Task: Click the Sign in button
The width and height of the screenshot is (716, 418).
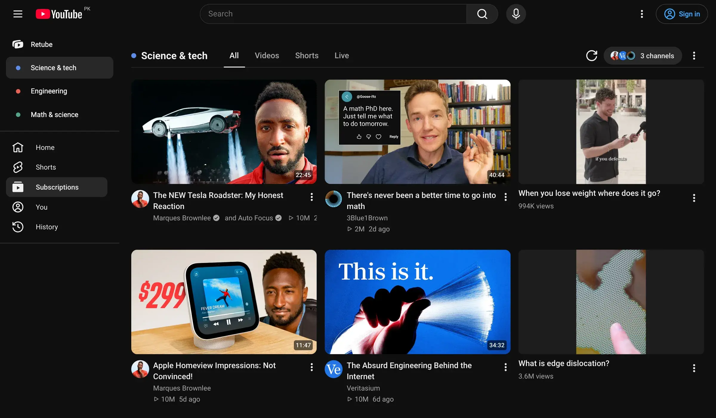Action: click(682, 14)
